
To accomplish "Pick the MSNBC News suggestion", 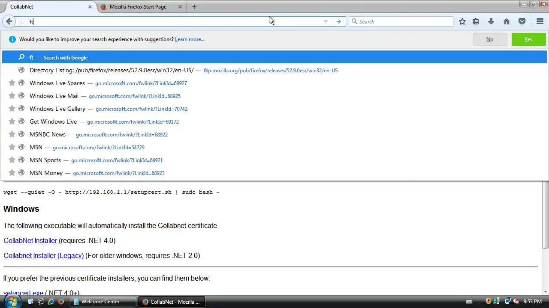I will 274,134.
